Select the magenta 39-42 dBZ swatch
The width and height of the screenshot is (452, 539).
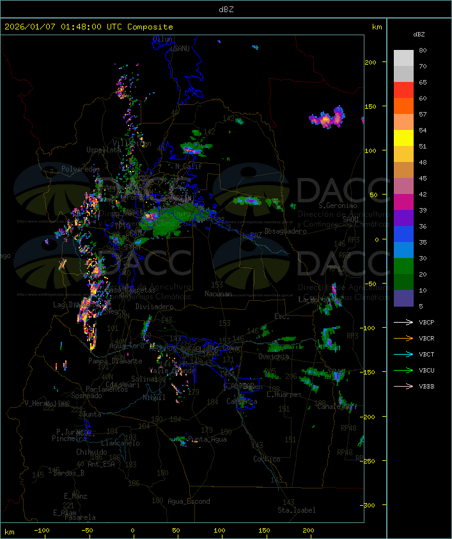403,202
